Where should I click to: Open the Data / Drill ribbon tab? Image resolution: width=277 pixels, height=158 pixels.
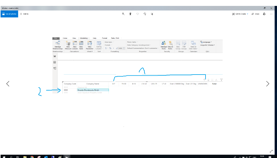coord(115,38)
